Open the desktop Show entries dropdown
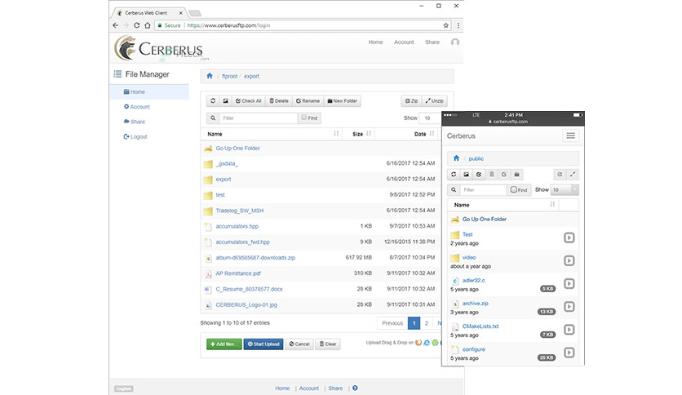 coord(431,118)
